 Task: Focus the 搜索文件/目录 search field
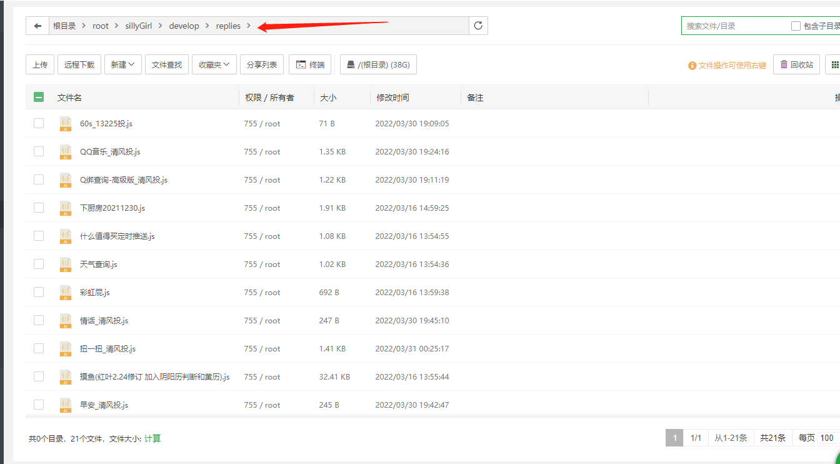click(x=734, y=26)
